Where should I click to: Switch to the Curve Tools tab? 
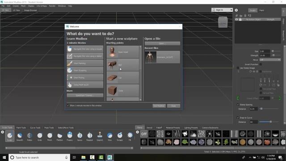35,127
